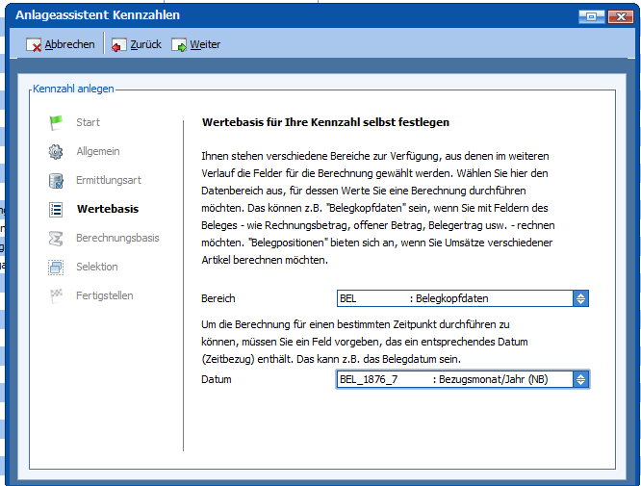This screenshot has width=641, height=486.
Task: Click the Fertigstellen checkered flag icon
Action: [56, 295]
